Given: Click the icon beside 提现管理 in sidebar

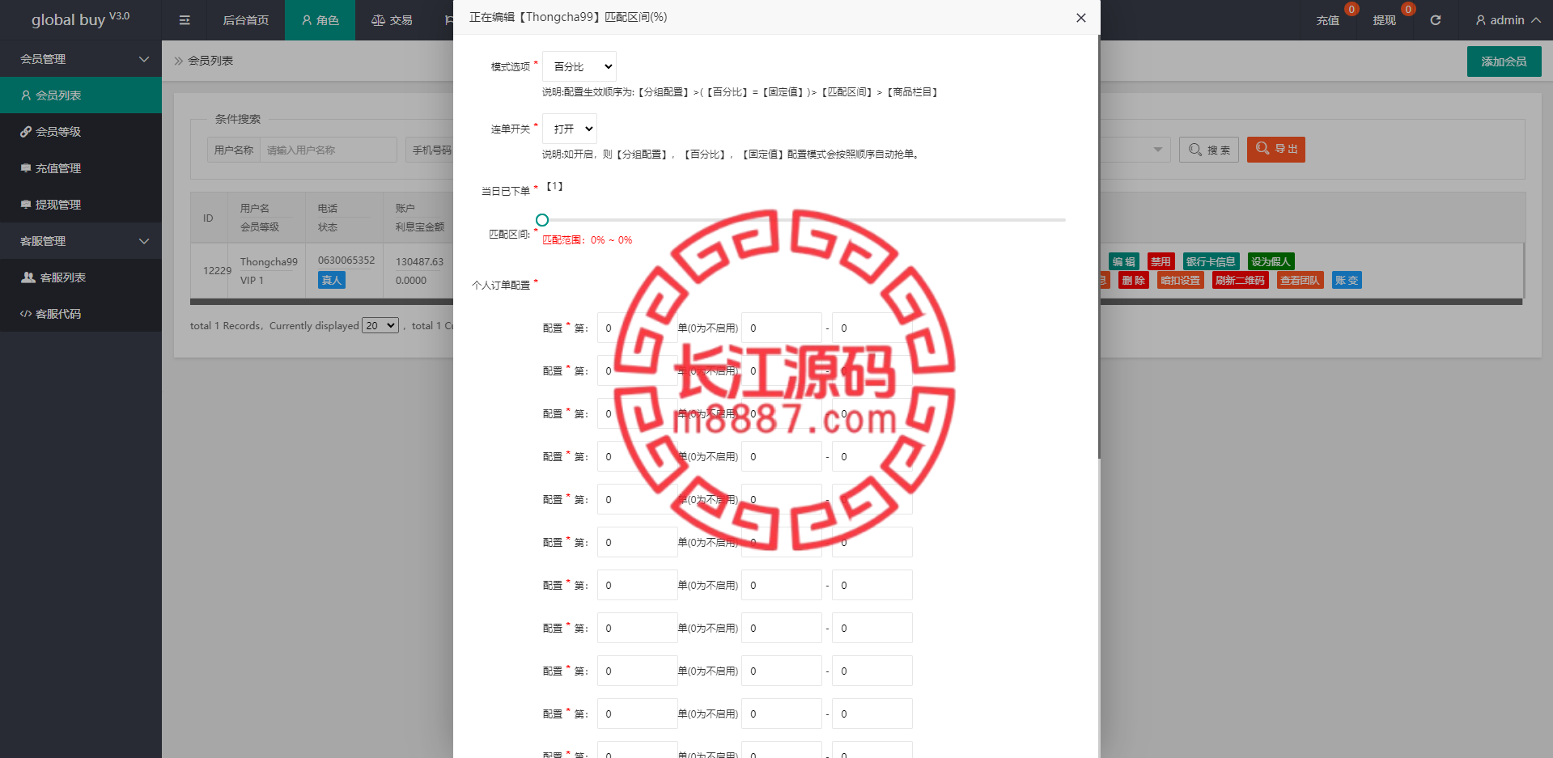Looking at the screenshot, I should (26, 205).
